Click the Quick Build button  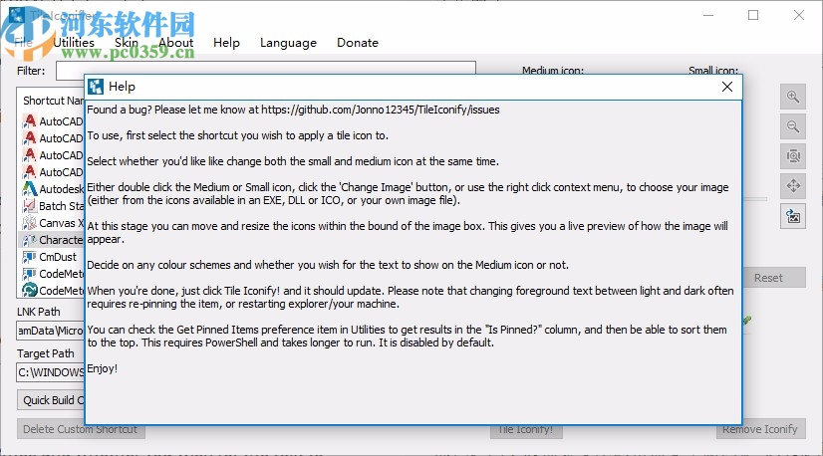click(x=51, y=400)
